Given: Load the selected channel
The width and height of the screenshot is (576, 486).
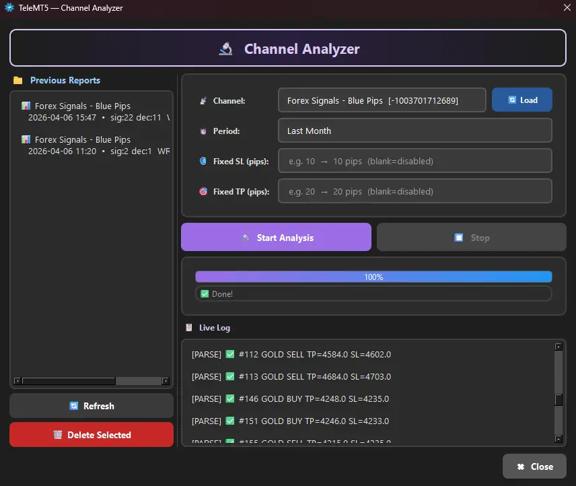Looking at the screenshot, I should pos(522,100).
